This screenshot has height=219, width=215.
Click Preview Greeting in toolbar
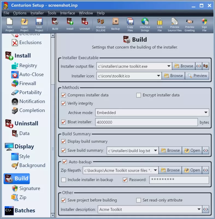tap(190, 25)
